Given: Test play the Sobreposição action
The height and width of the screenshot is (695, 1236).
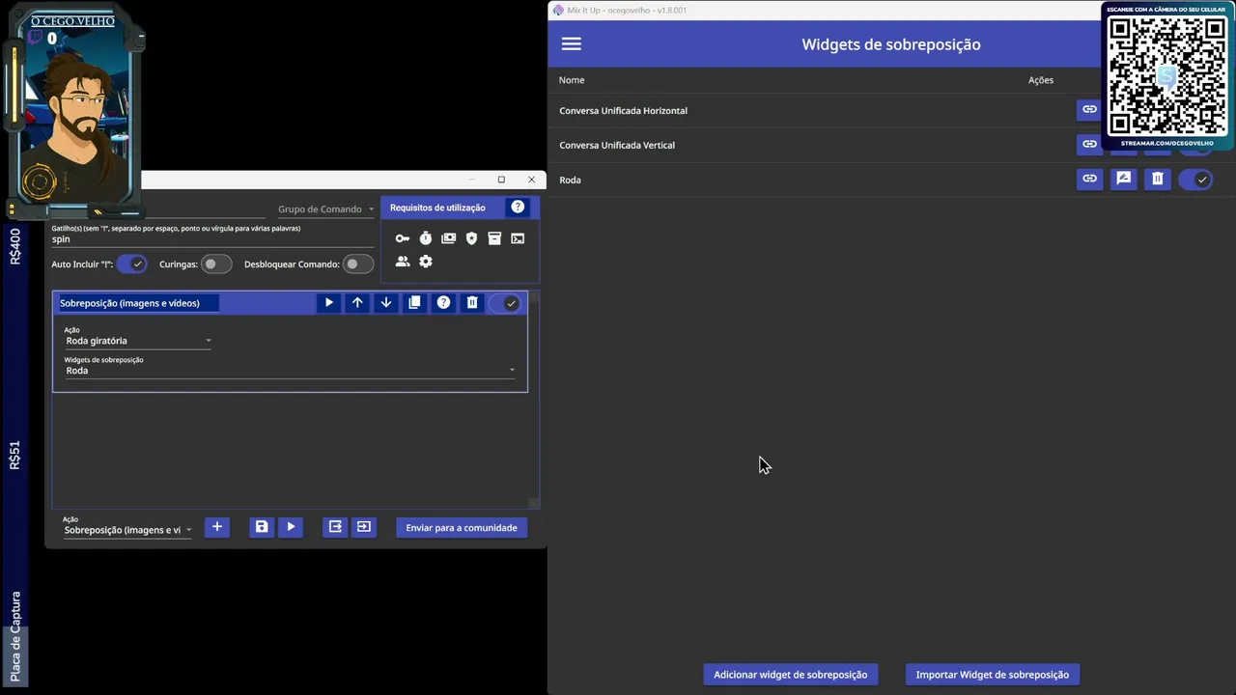Looking at the screenshot, I should pyautogui.click(x=329, y=303).
